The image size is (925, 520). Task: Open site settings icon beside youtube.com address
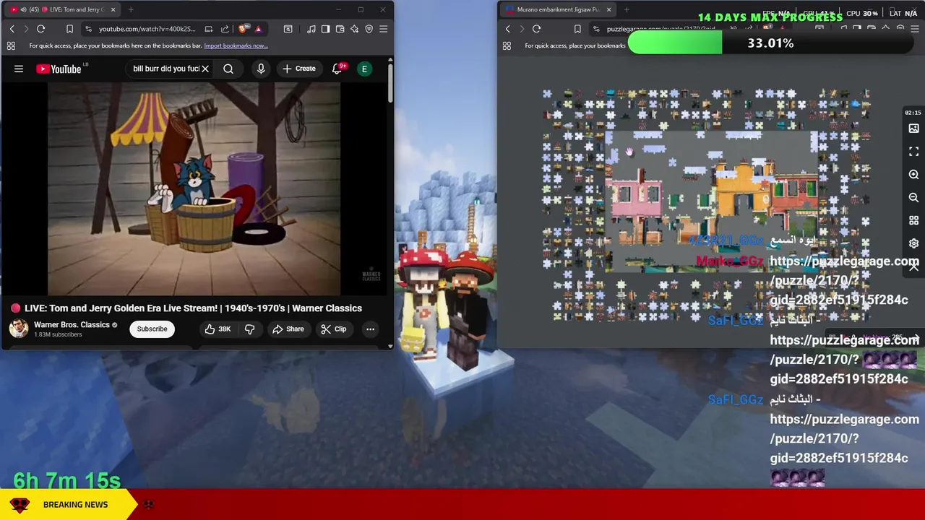pyautogui.click(x=88, y=29)
